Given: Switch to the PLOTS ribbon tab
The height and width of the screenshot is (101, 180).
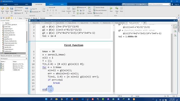Looking at the screenshot, I should pos(16,4).
